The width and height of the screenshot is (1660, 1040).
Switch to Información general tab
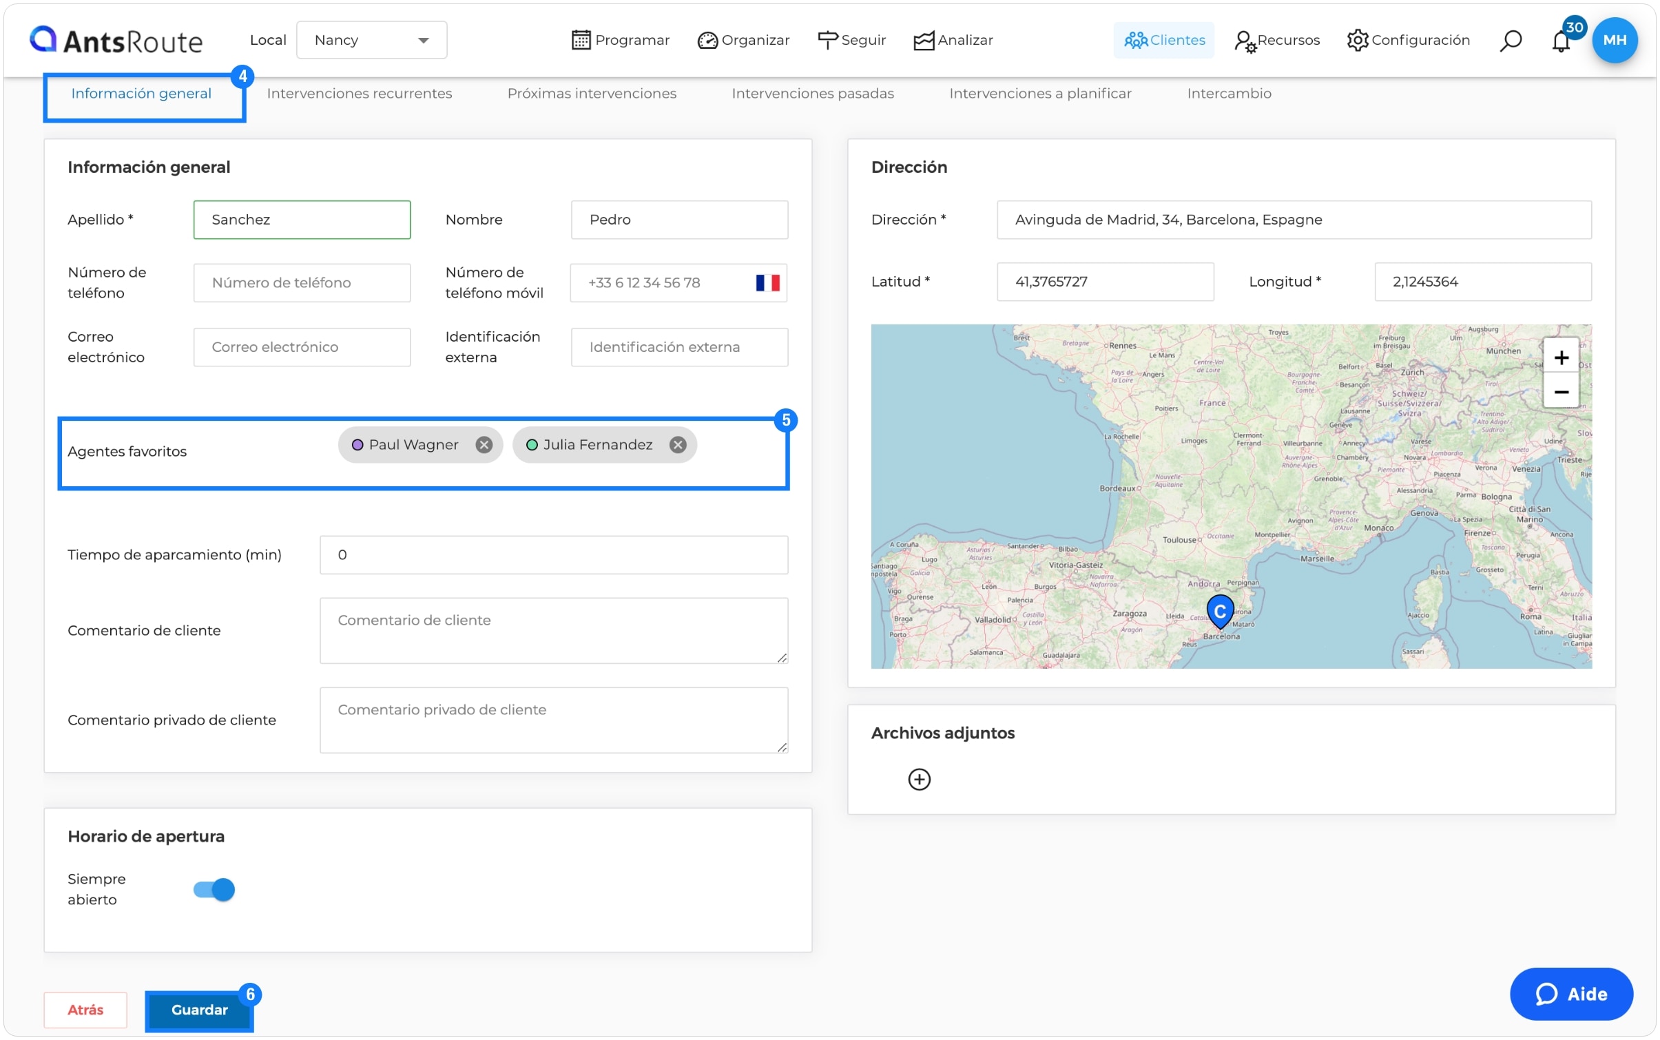tap(141, 94)
